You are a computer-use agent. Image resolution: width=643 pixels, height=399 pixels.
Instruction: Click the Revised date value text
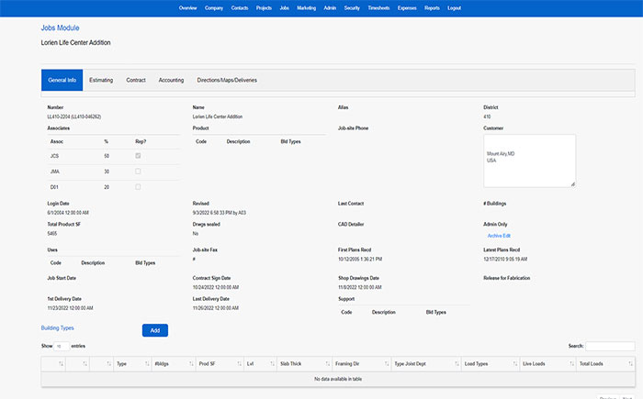click(x=220, y=213)
